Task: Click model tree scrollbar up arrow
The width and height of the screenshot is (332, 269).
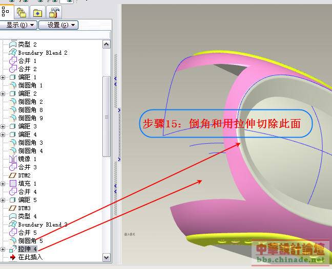Action: point(106,44)
